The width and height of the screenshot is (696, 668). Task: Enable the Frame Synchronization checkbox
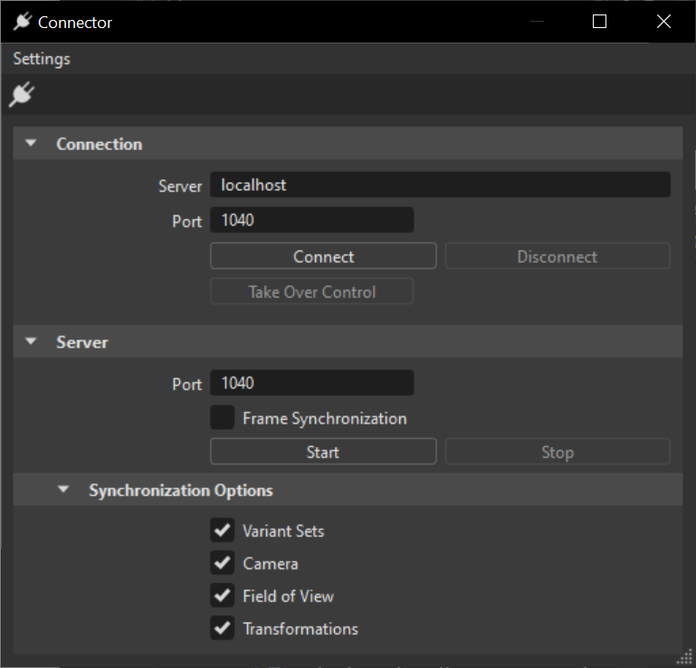click(223, 418)
